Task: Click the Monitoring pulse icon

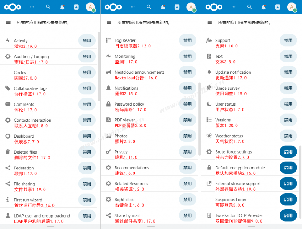Action: (109, 56)
